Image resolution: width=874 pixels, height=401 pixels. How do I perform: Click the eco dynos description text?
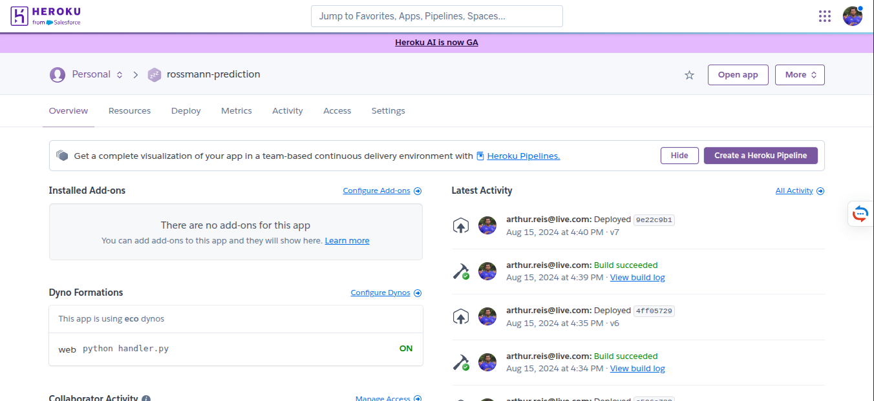coord(111,319)
